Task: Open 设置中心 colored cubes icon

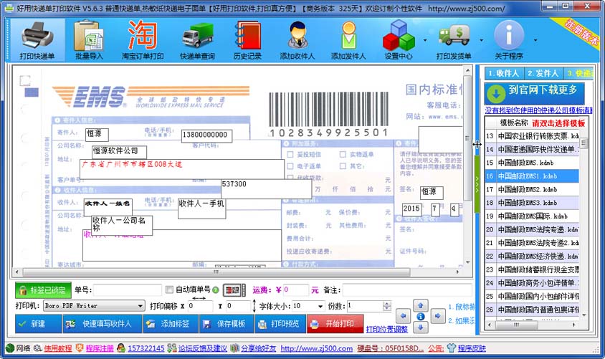Action: click(399, 41)
